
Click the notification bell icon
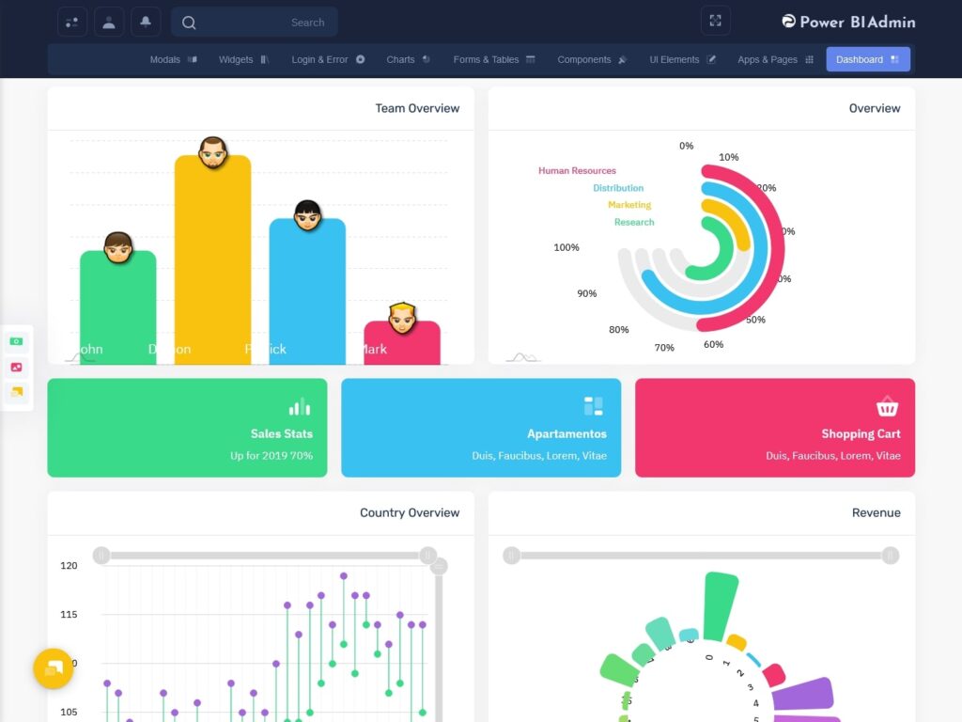click(146, 22)
